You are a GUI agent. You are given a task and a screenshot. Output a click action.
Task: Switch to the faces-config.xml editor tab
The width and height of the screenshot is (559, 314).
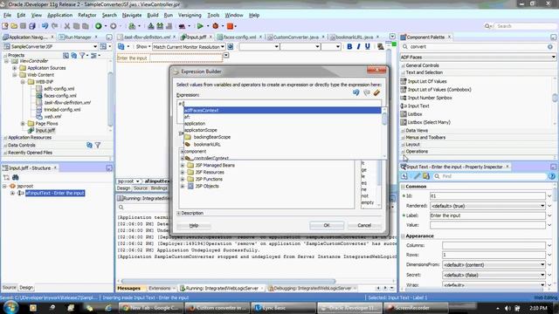(239, 37)
